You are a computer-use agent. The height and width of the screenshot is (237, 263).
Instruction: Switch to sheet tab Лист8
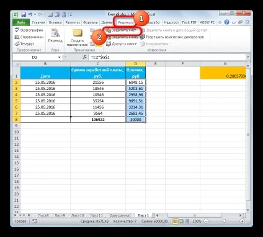[x=43, y=215]
